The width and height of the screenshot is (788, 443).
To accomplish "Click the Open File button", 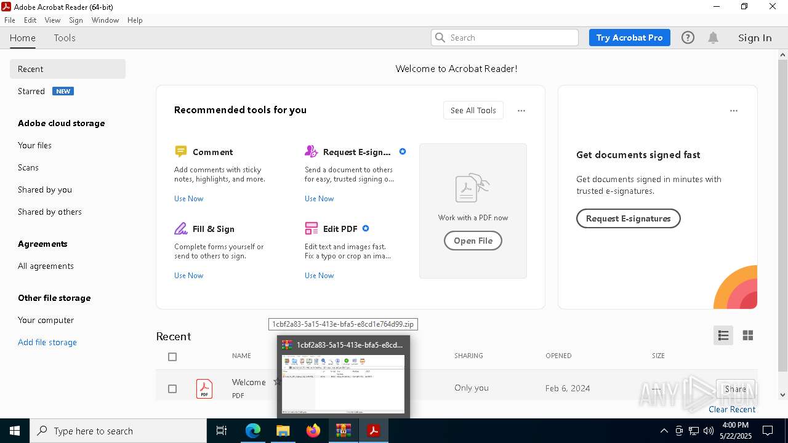I will click(473, 241).
